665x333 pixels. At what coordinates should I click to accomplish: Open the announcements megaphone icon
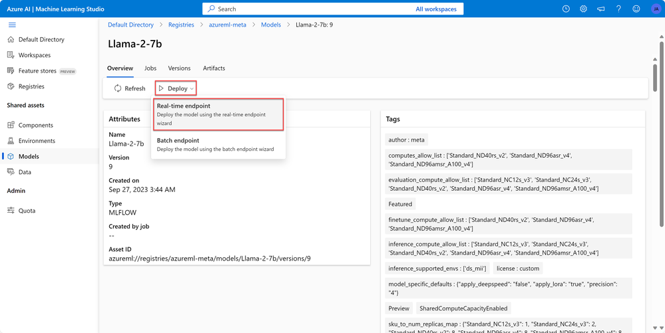click(x=601, y=9)
